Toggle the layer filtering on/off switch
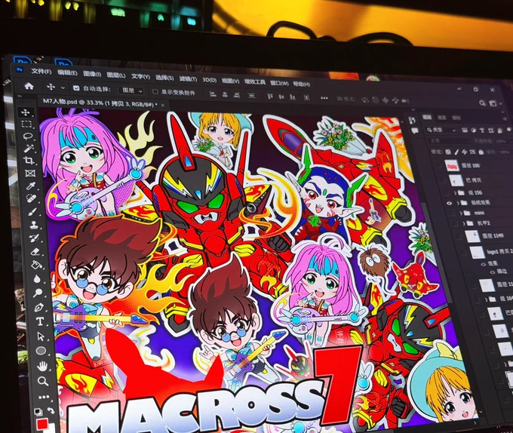Screen dimensions: 513x433 click(508, 131)
